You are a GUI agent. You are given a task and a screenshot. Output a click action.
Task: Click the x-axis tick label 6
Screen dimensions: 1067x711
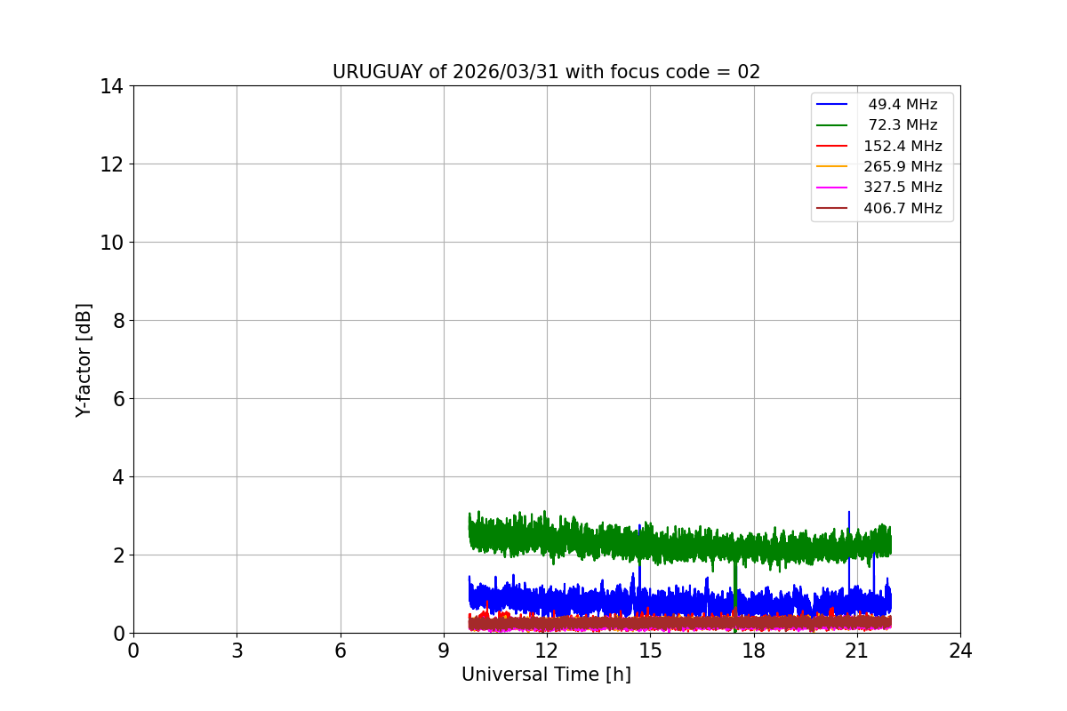[341, 651]
